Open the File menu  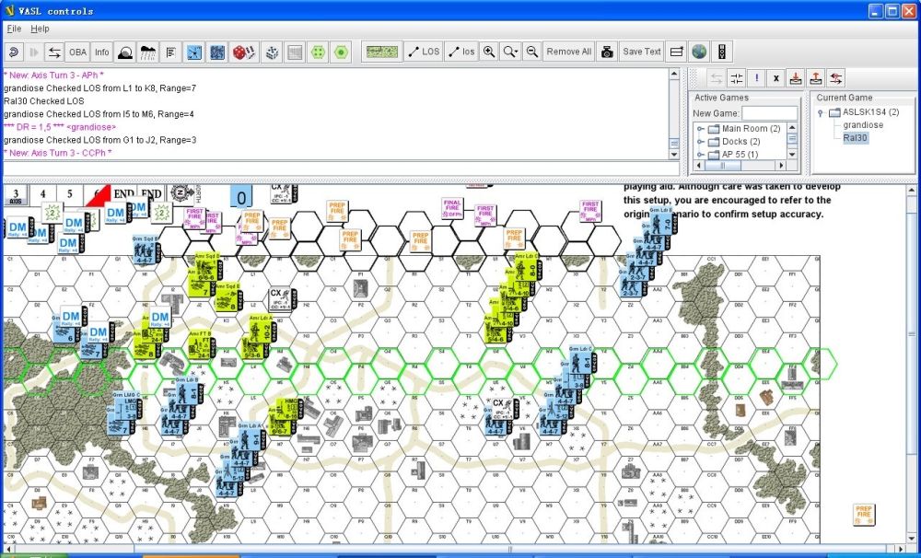tap(14, 29)
